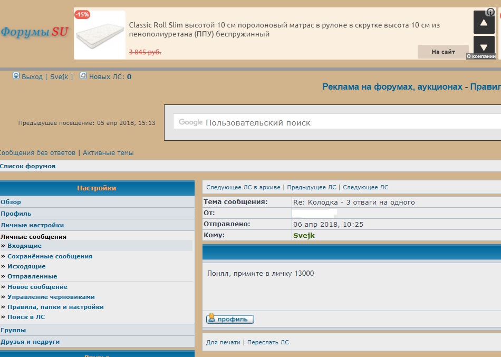Click the sent date 06 апр 2018, 10:25

tap(328, 224)
